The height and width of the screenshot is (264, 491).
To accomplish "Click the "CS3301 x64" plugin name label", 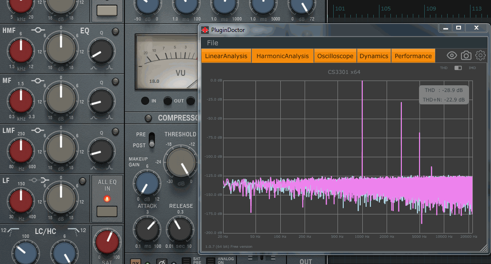I will 344,72.
